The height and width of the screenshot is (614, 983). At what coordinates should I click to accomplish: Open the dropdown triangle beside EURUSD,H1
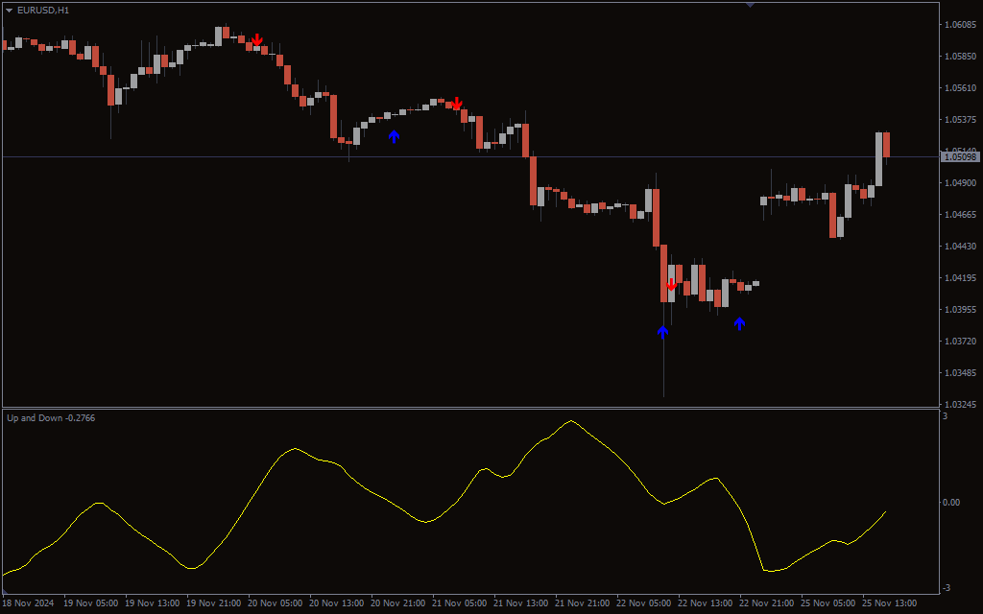click(x=10, y=10)
